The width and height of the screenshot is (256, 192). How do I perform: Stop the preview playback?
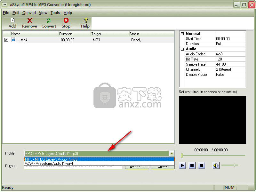click(202, 165)
